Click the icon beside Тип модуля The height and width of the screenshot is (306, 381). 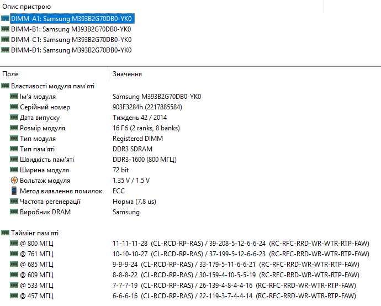coord(14,138)
